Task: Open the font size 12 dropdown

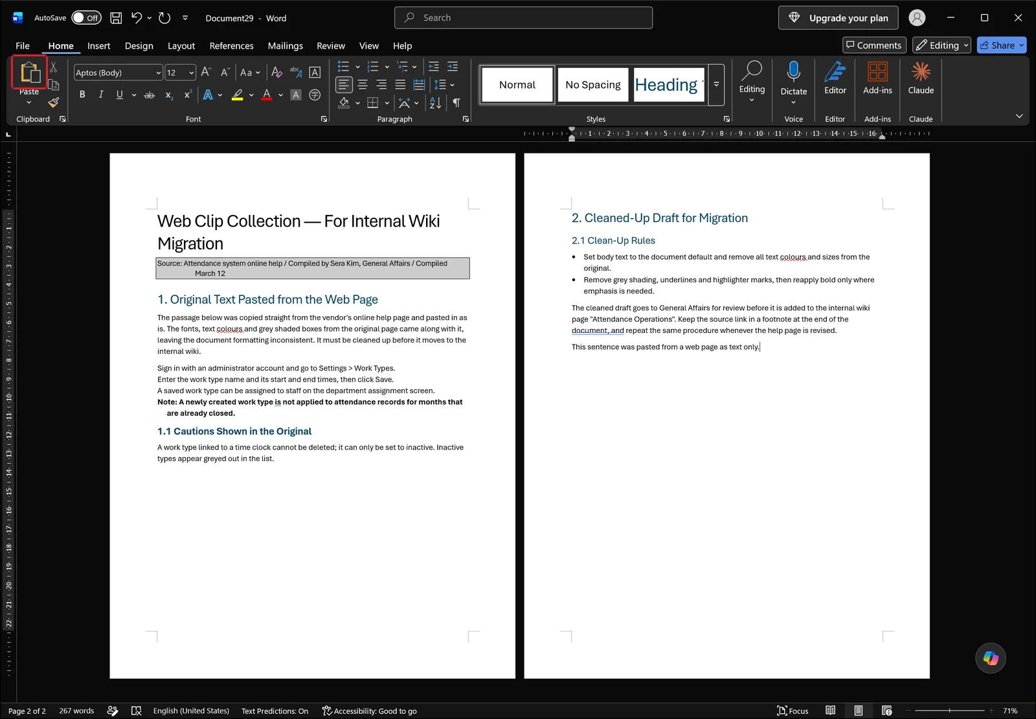Action: (192, 73)
